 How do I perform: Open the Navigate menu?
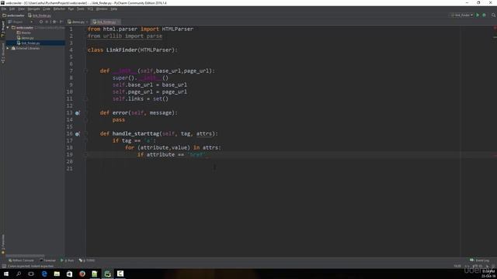(33, 9)
